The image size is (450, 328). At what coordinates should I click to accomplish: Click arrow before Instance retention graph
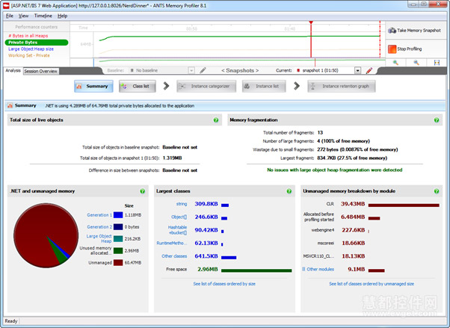pos(297,86)
